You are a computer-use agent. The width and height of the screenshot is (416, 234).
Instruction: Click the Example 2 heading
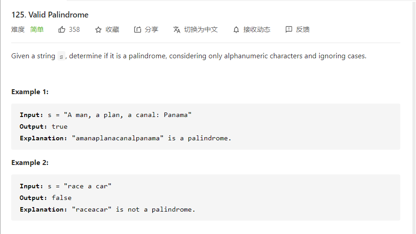click(x=30, y=163)
